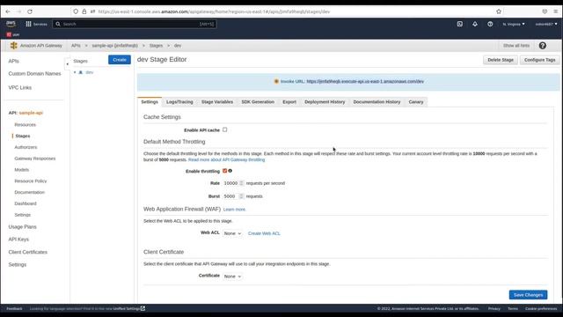563x317 pixels.
Task: Click the Amazon API Gateway logo icon
Action: point(14,46)
